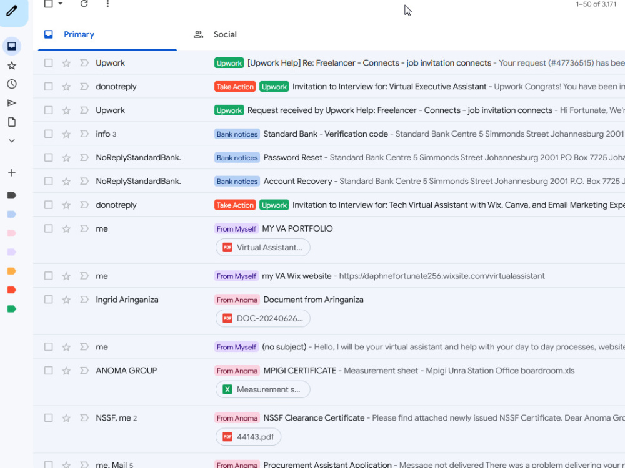This screenshot has height=468, width=625.
Task: Select checkbox for Password Reset email
Action: tap(49, 158)
